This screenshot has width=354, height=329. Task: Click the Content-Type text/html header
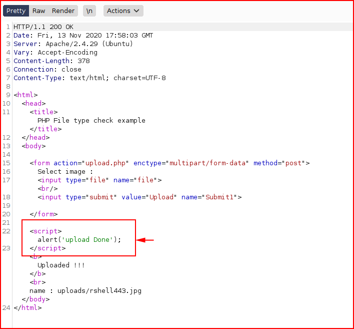pyautogui.click(x=89, y=78)
